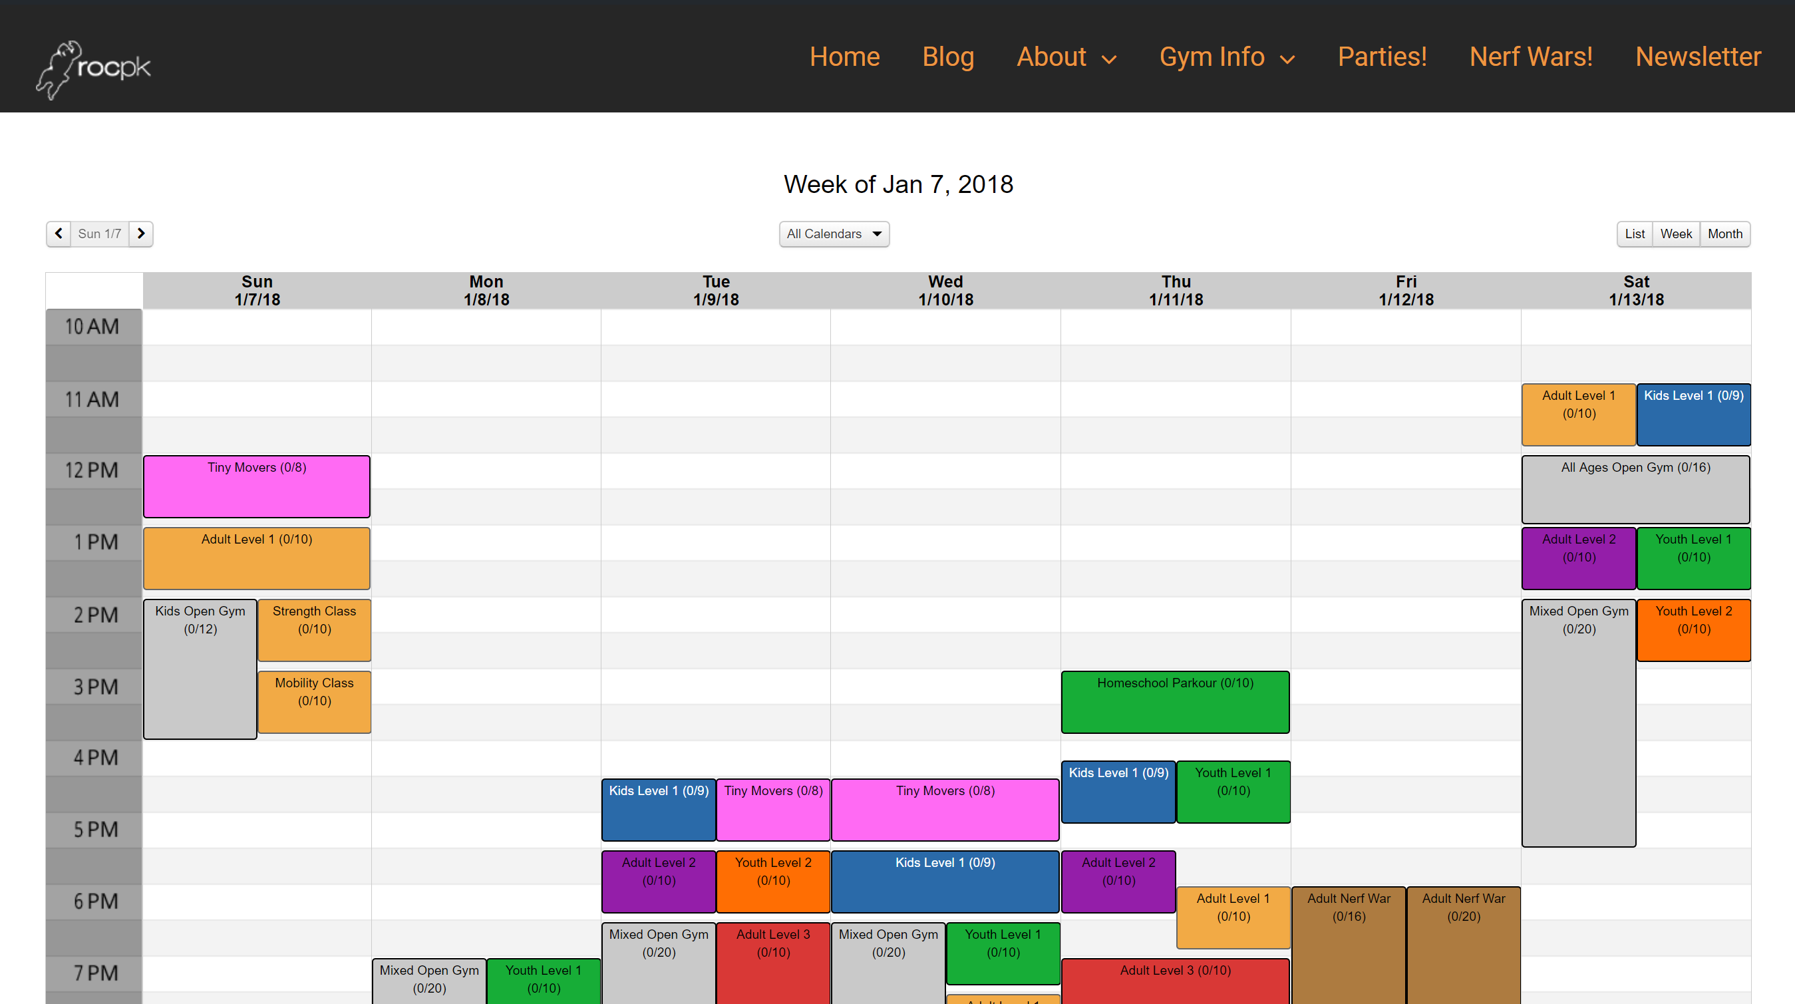
Task: Expand the Gym Info menu
Action: (1226, 57)
